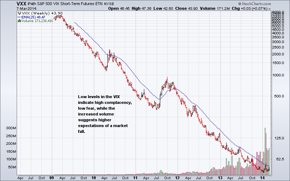The image size is (290, 181).
Task: Click the 13 year label on time axis
Action: (220, 178)
